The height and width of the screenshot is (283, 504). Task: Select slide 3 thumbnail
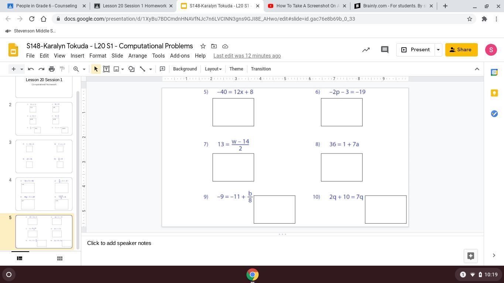[44, 156]
